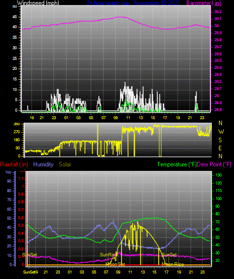Click '130' on the Temperature axis
Screen dimensions: 234x279
pos(218,175)
